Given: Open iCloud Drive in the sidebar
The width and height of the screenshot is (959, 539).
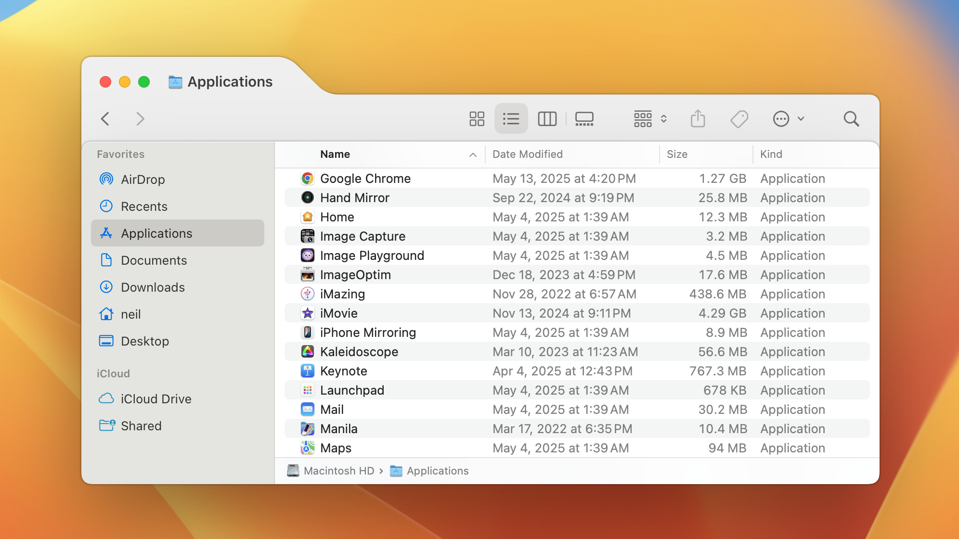Looking at the screenshot, I should pyautogui.click(x=178, y=399).
